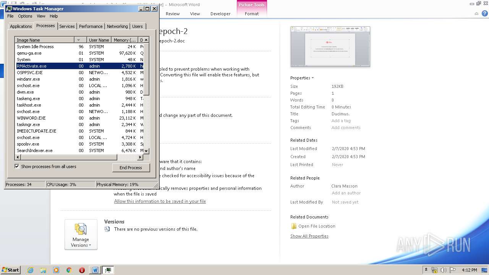Click the network tray icon
This screenshot has width=489, height=275.
click(x=434, y=270)
